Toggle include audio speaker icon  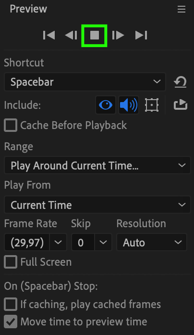pyautogui.click(x=129, y=105)
